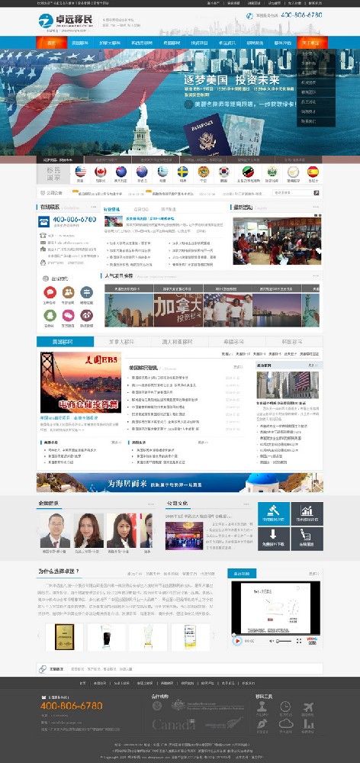Viewport: 360px width, 763px height.
Task: Click the download arrow tile
Action: click(x=273, y=539)
